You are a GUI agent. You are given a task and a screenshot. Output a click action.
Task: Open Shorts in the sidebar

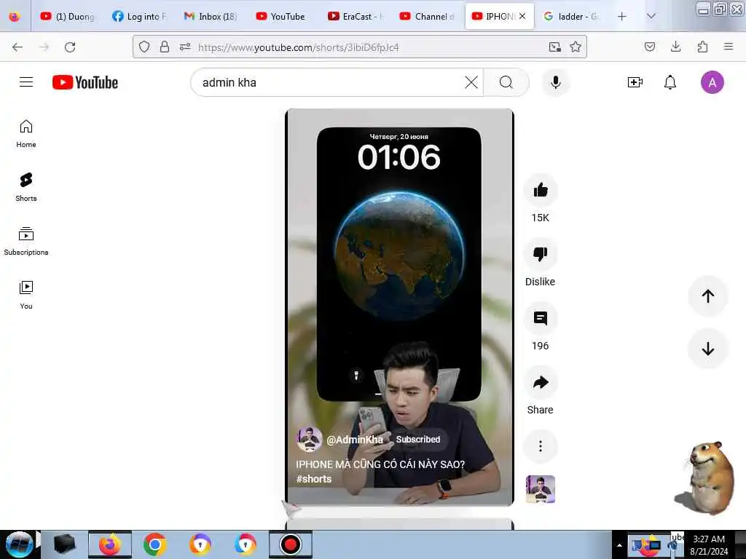26,187
